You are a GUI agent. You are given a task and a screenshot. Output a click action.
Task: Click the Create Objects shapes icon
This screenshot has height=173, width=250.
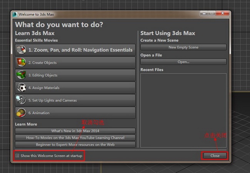point(22,62)
